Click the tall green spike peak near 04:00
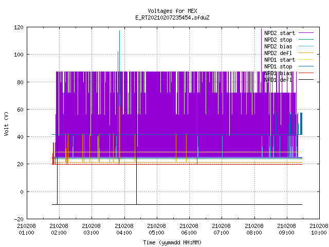 [x=119, y=31]
